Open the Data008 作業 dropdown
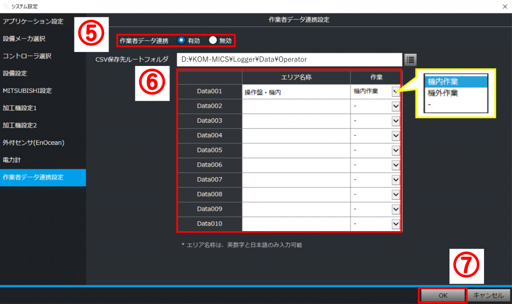Screen dimensions: 512x304 pyautogui.click(x=396, y=195)
